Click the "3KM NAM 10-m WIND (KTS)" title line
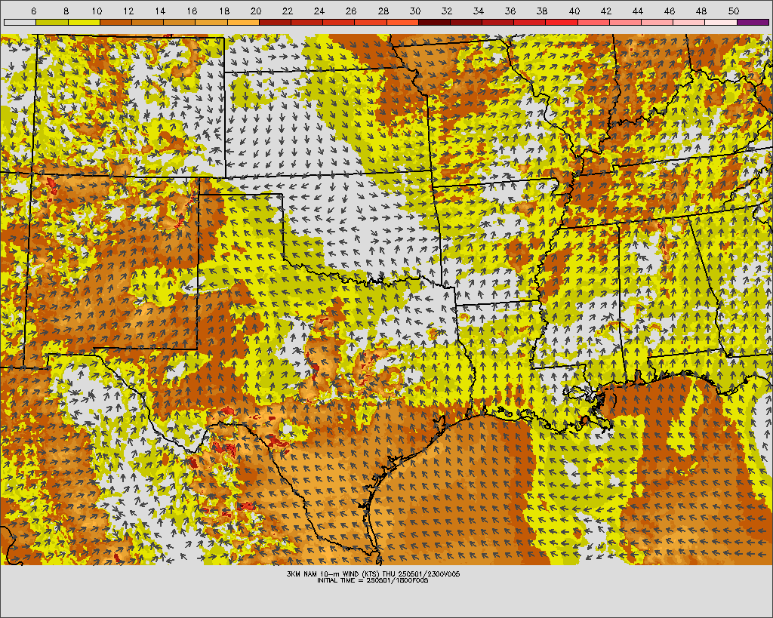The width and height of the screenshot is (773, 618). click(x=373, y=574)
